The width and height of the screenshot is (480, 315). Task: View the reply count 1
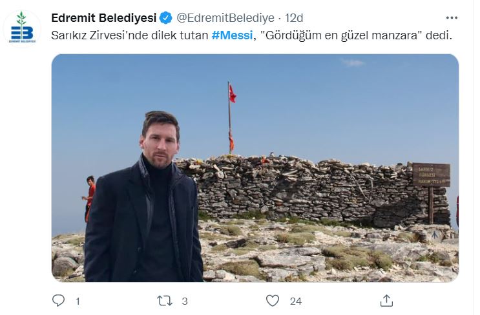point(78,301)
